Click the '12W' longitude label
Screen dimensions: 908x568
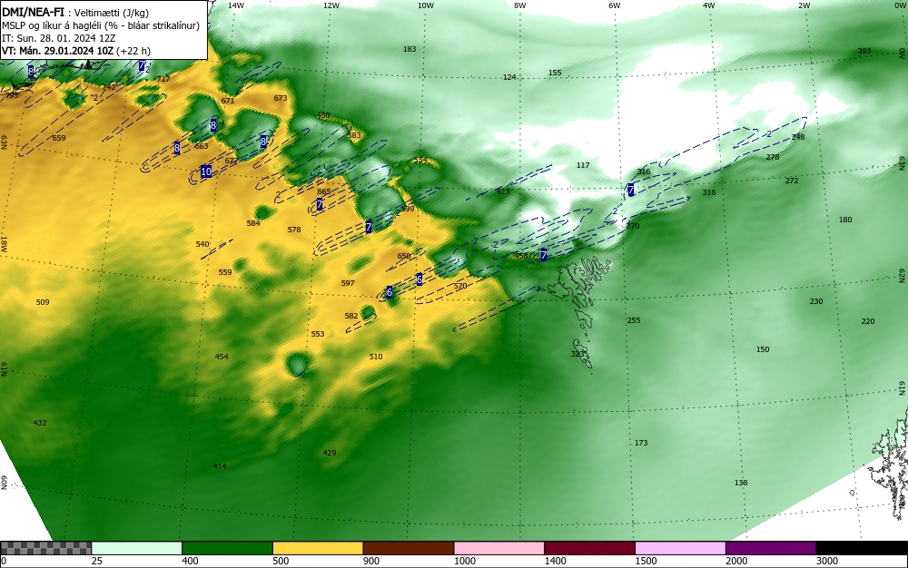pos(331,5)
